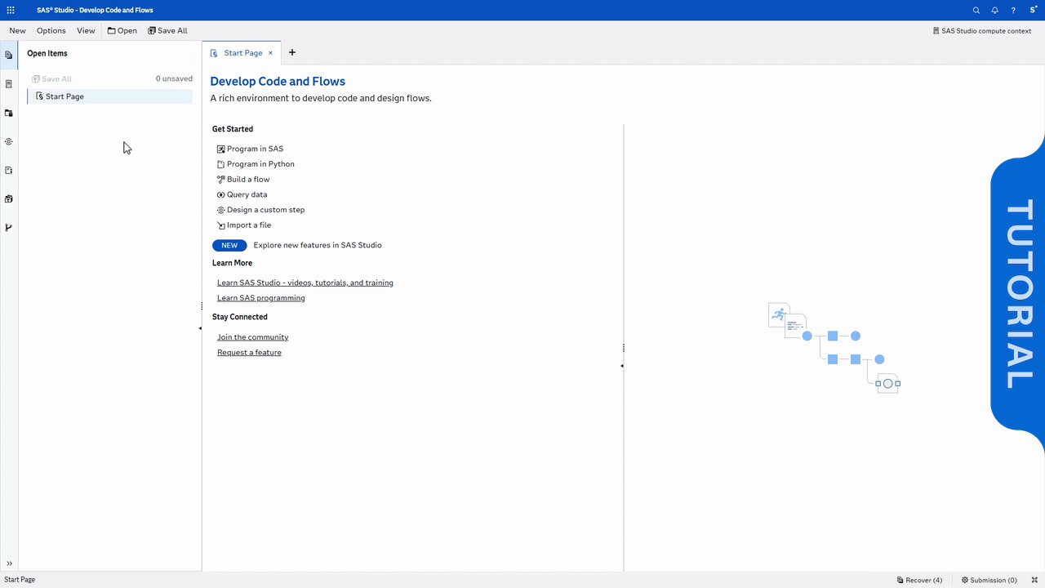Screen dimensions: 1045x588
Task: Click the search magnifier icon in header
Action: (x=976, y=11)
